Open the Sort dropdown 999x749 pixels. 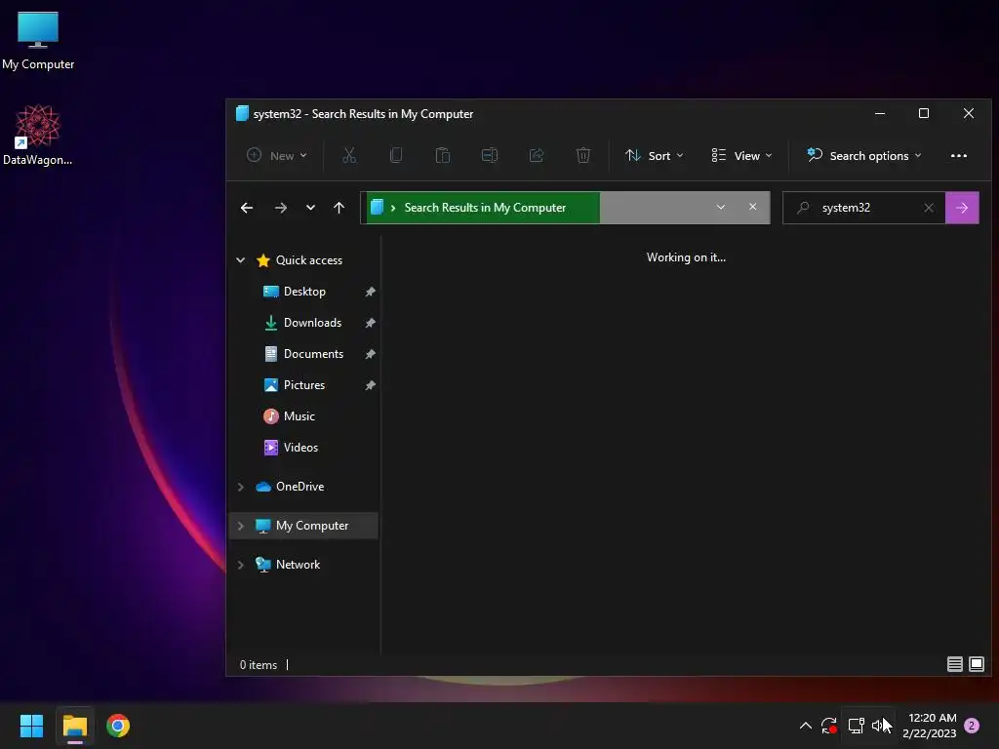[655, 155]
